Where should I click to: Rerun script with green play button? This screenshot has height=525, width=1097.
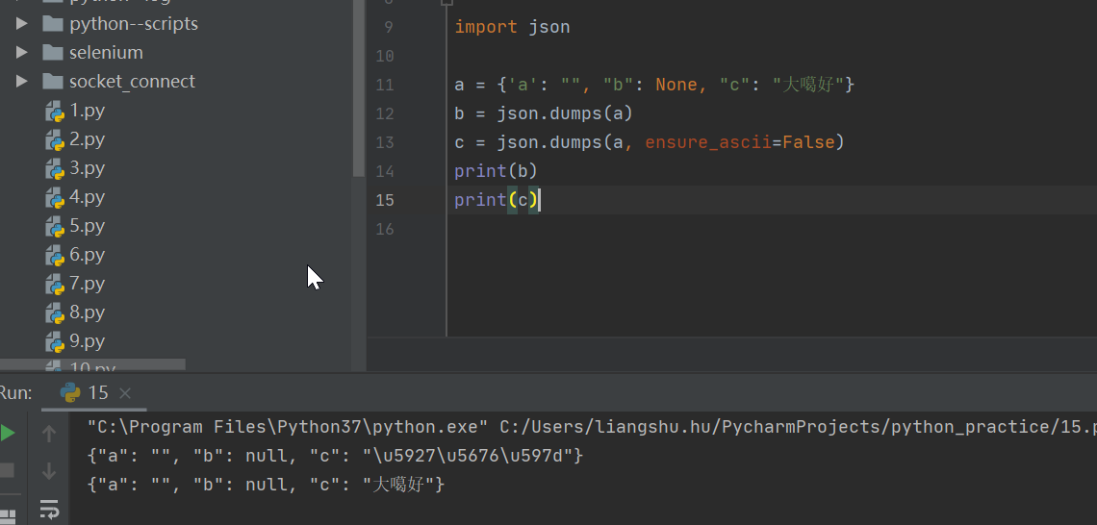pyautogui.click(x=7, y=434)
